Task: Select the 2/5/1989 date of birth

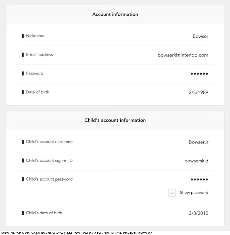Action: pyautogui.click(x=198, y=92)
